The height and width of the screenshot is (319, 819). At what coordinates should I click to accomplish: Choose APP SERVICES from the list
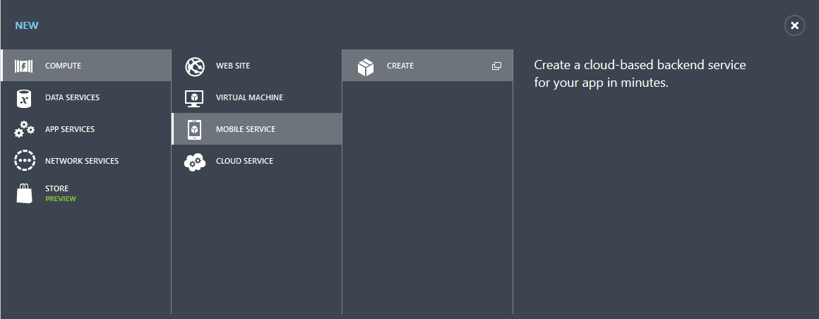tap(85, 129)
